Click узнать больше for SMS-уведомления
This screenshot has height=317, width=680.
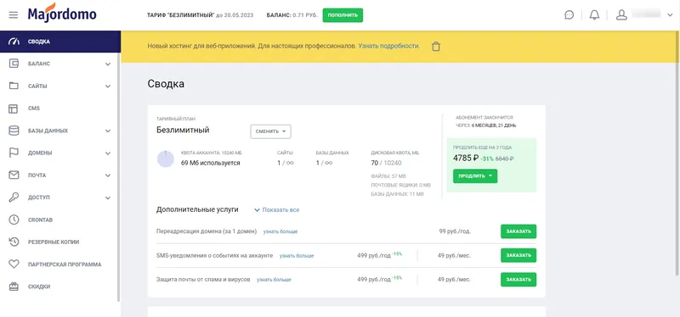tap(297, 256)
